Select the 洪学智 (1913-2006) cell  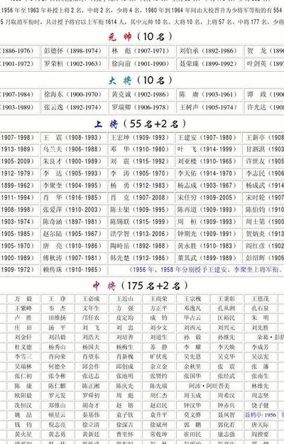pos(141,234)
